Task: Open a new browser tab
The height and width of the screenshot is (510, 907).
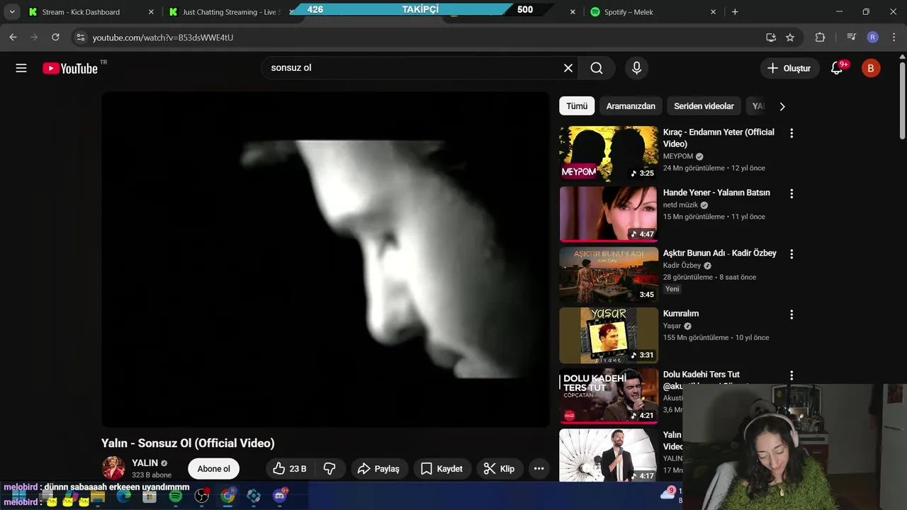Action: pos(735,12)
